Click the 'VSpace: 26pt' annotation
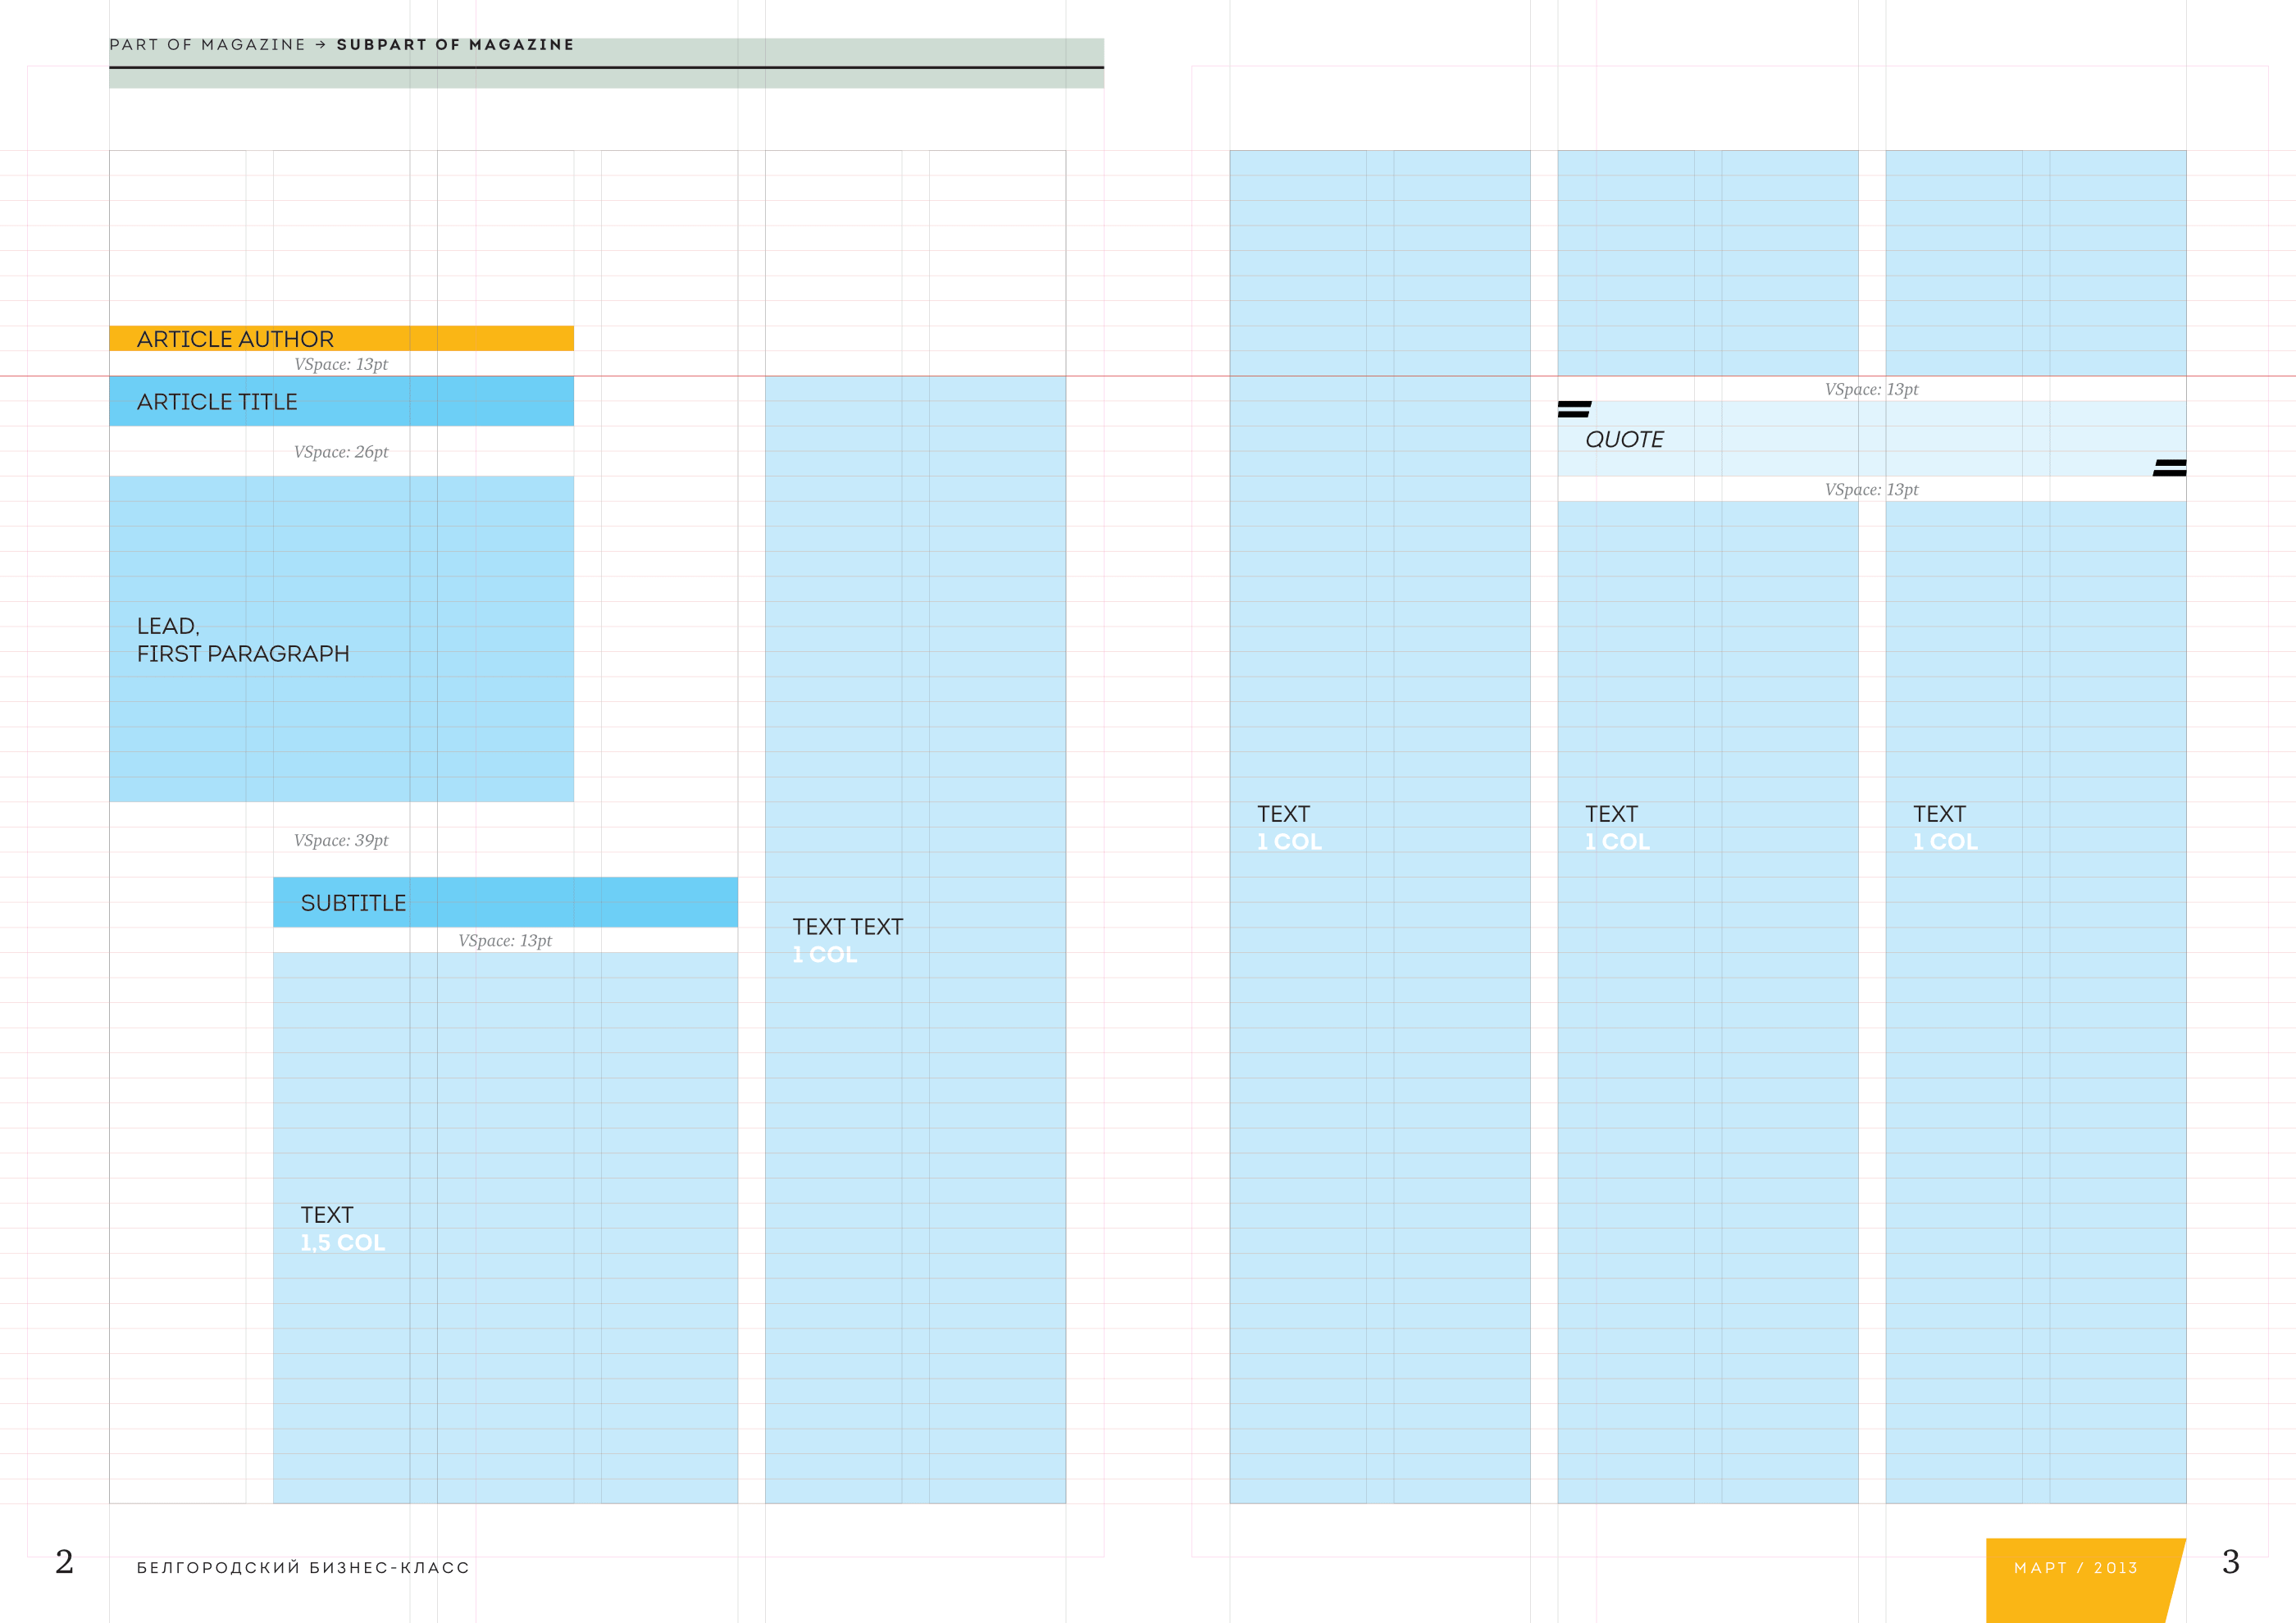The width and height of the screenshot is (2296, 1623). (x=341, y=452)
